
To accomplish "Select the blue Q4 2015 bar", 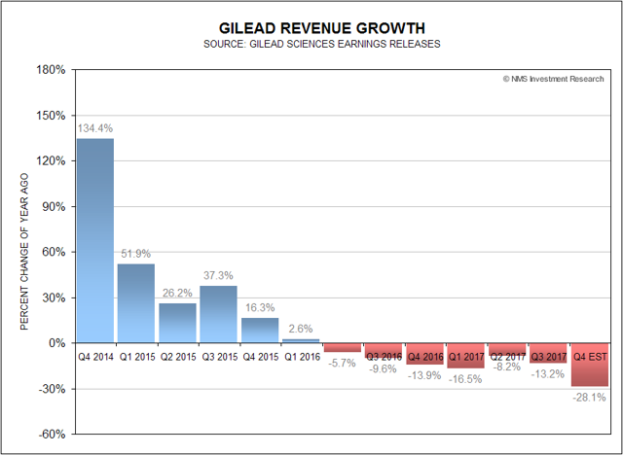I will (260, 331).
